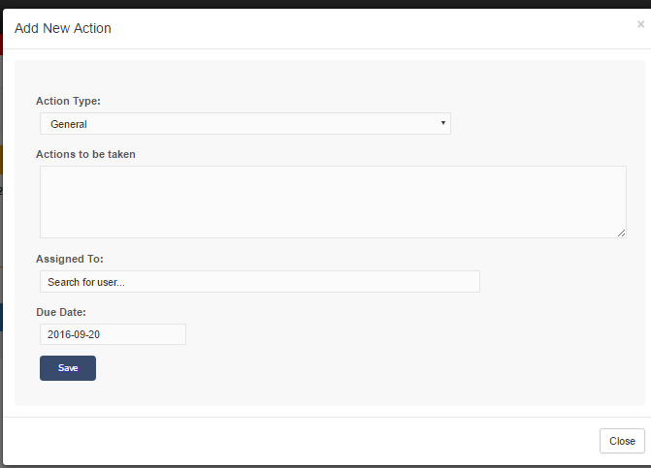Focus the Actions to be taken textarea
The image size is (651, 468).
pyautogui.click(x=332, y=202)
